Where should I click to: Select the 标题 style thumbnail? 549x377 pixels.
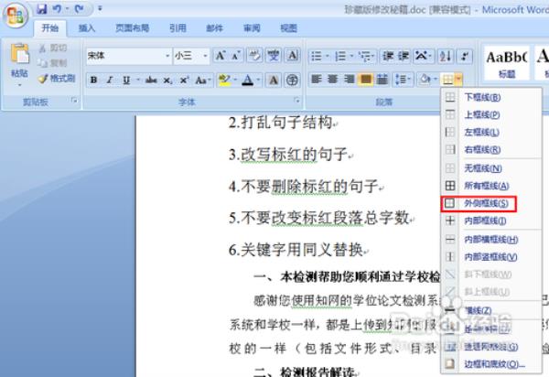(506, 63)
